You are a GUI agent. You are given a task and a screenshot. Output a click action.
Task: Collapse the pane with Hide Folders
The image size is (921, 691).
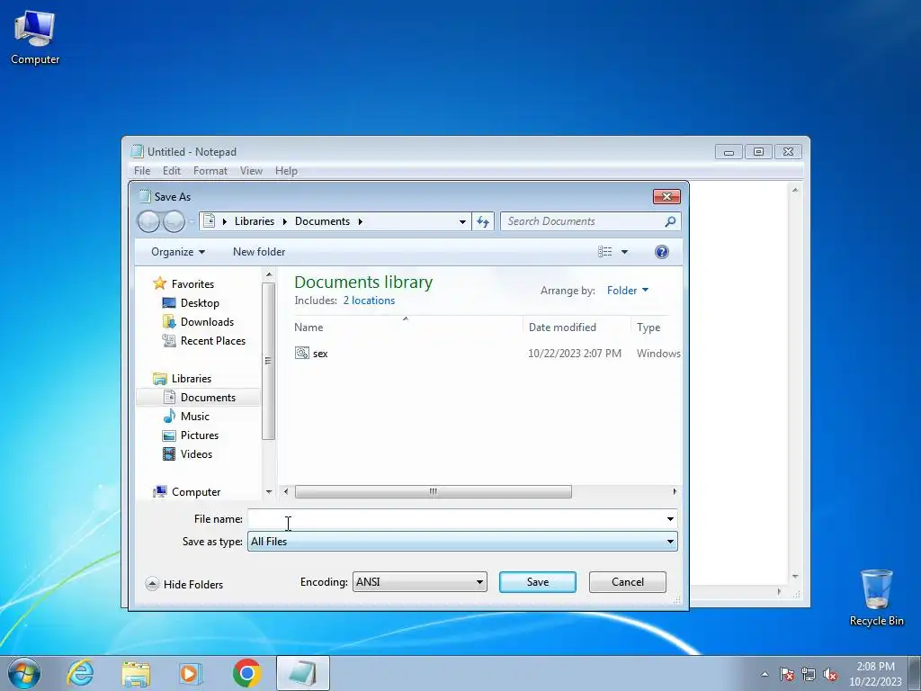(x=184, y=584)
